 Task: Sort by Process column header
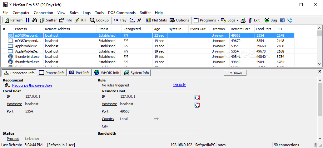(28, 29)
